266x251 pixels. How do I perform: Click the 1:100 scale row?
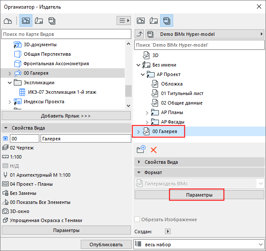coord(16,157)
